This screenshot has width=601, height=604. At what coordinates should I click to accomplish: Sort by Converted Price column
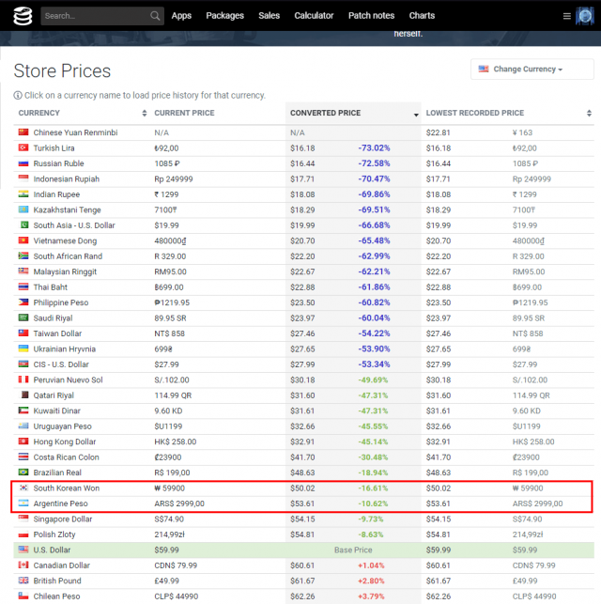353,113
